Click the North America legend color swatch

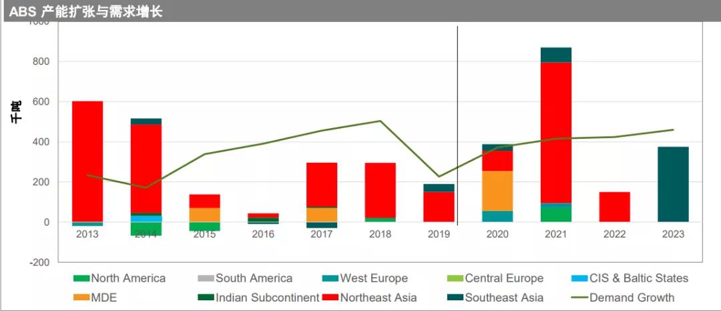[x=81, y=278]
